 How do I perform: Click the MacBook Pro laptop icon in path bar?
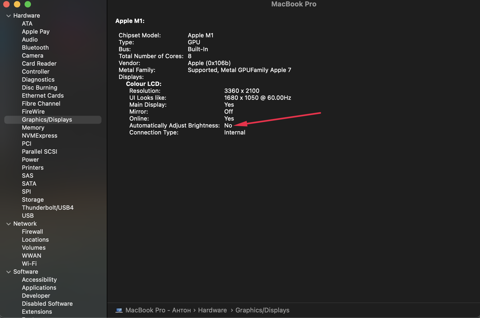pos(119,310)
